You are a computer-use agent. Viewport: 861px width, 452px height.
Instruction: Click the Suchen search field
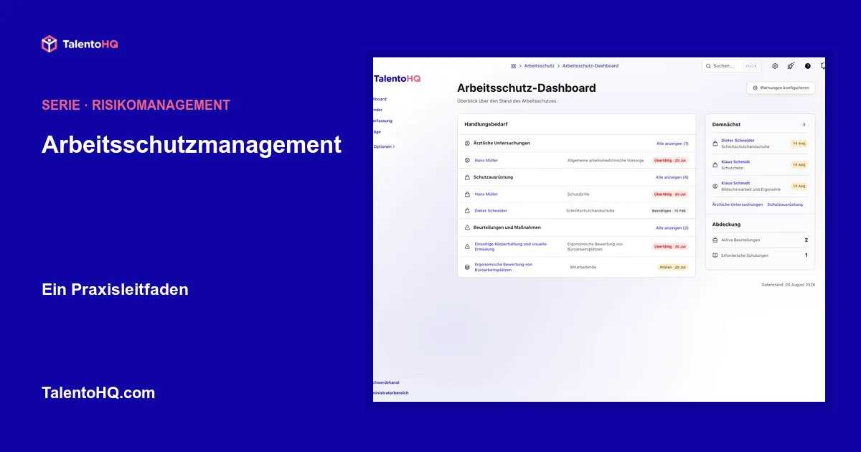[731, 66]
